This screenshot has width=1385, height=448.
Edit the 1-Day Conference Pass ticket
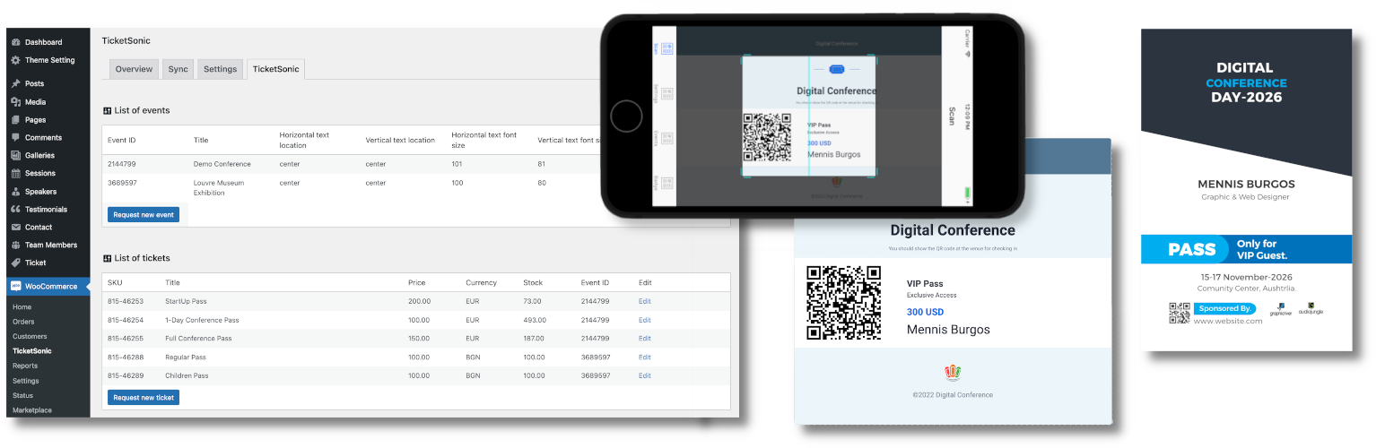(x=645, y=320)
